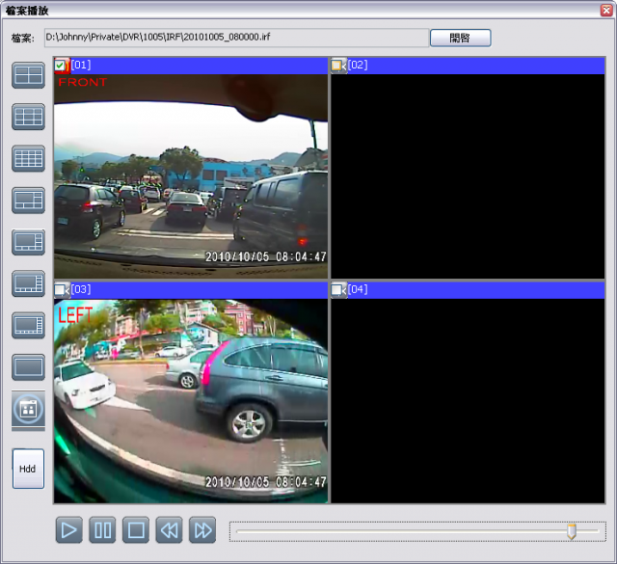Toggle the channel [03] checkbox
The image size is (617, 564).
[60, 290]
